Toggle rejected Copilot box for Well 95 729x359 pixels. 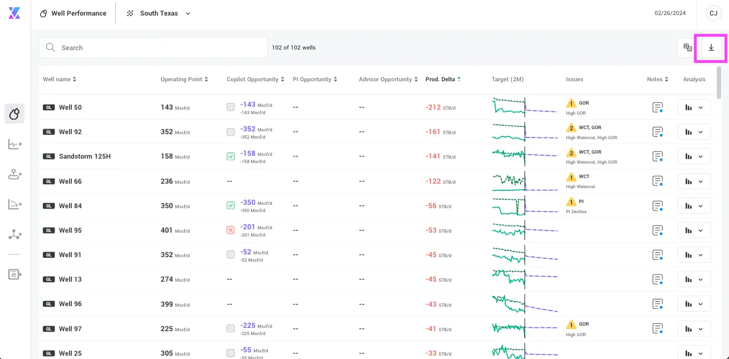tap(230, 230)
